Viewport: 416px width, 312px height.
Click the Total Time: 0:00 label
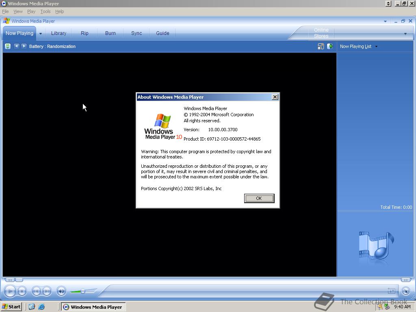coord(396,207)
